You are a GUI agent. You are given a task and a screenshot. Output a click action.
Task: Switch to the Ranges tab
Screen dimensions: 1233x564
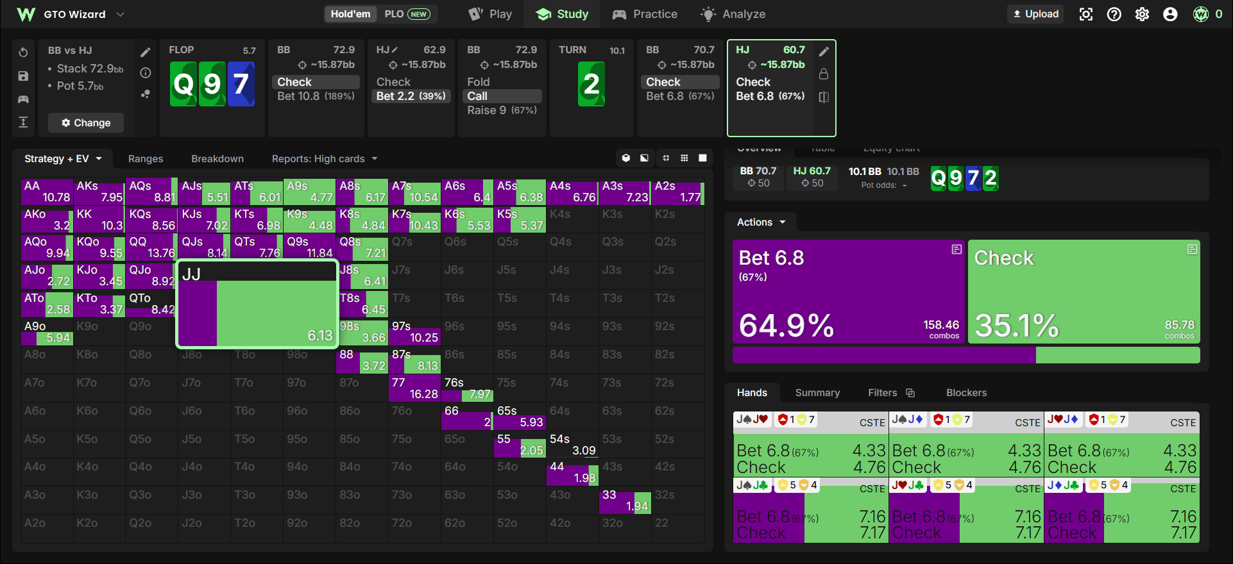click(146, 158)
